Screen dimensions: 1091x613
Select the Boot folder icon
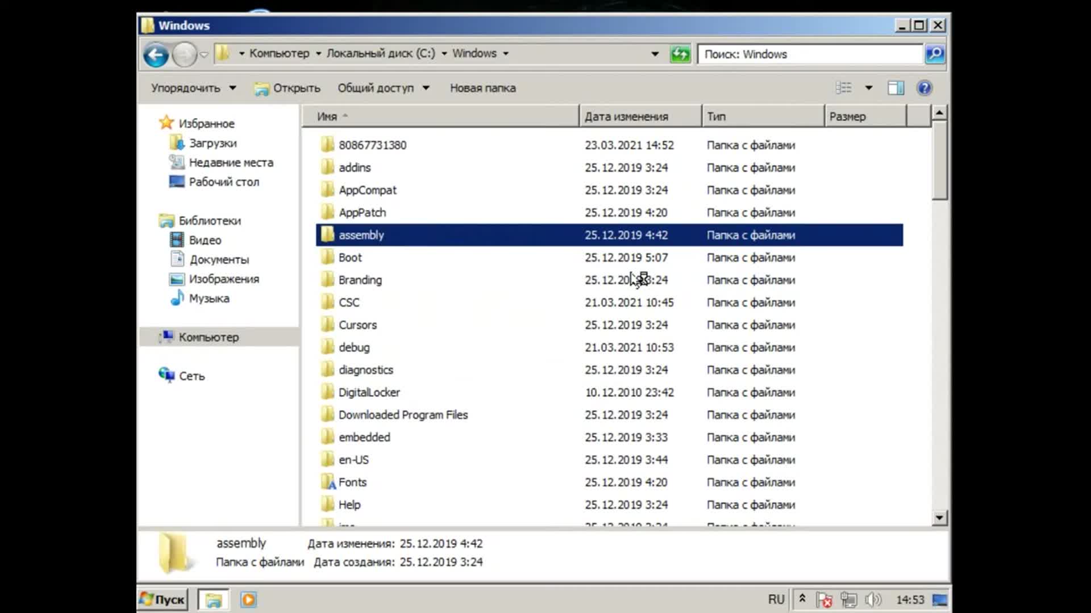coord(327,257)
